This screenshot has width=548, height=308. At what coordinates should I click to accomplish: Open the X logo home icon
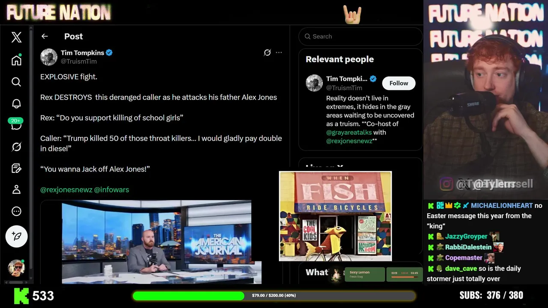(x=16, y=37)
